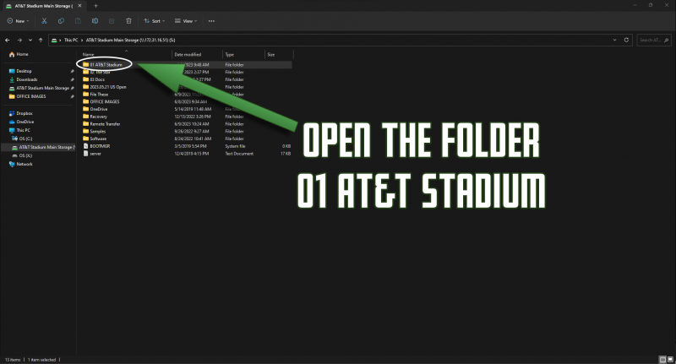Click the drive icon in address bar
Viewport: 676px width, 364px height.
tap(54, 40)
